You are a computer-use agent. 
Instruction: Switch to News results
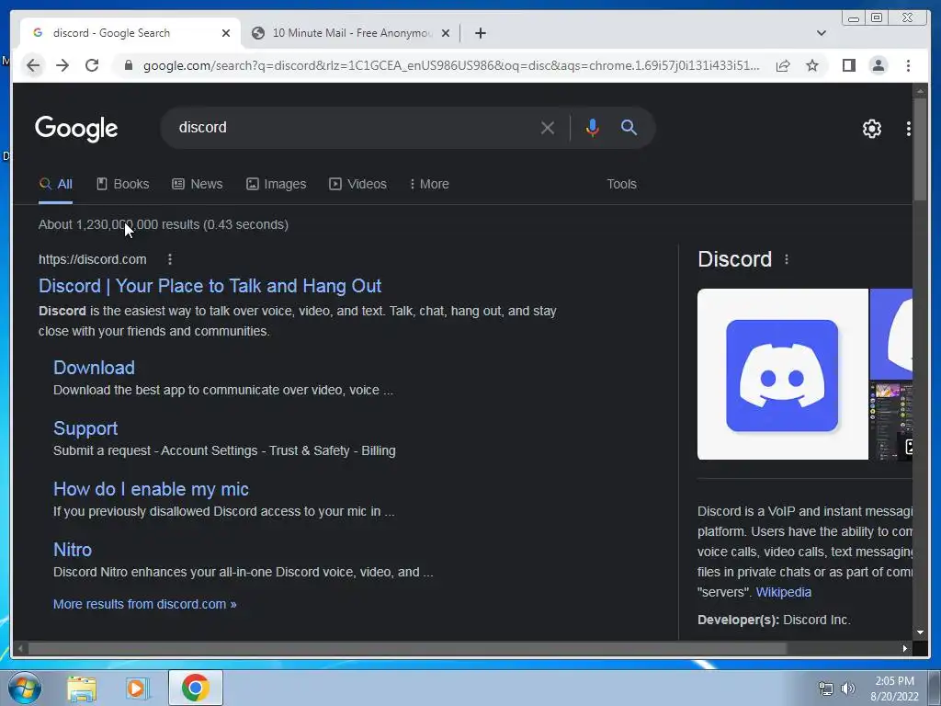tap(198, 184)
